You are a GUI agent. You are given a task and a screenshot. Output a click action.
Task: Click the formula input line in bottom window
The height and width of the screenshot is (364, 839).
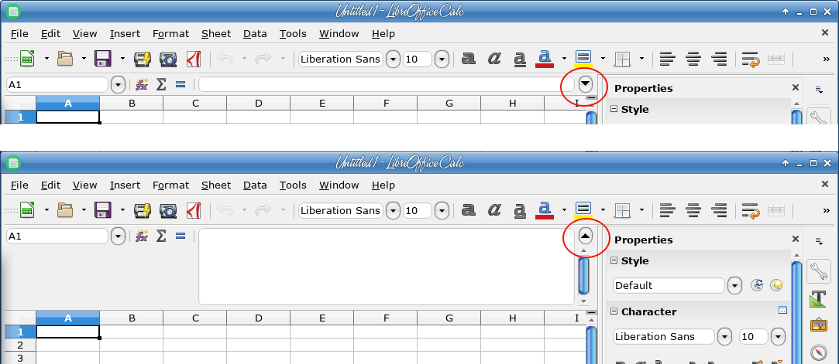[x=387, y=267]
